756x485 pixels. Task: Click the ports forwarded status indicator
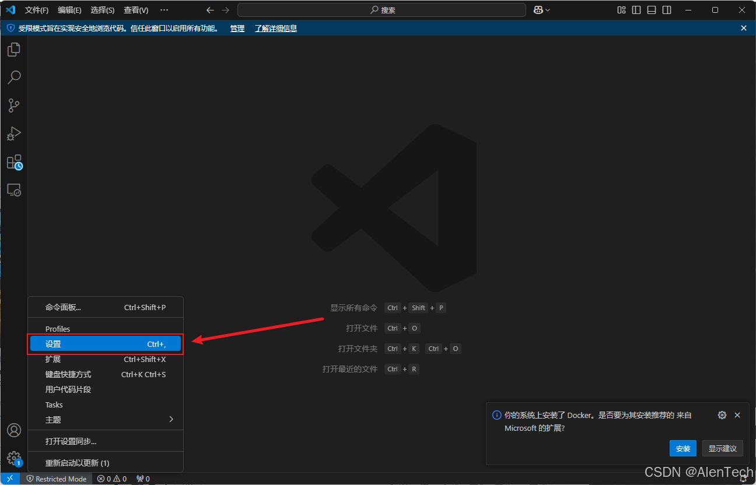pyautogui.click(x=143, y=479)
